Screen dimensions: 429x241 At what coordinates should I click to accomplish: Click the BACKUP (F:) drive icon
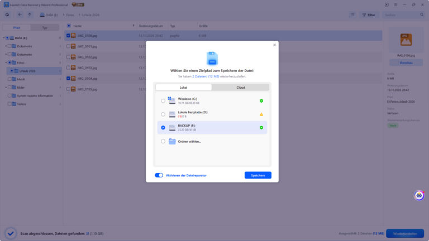coord(172,128)
